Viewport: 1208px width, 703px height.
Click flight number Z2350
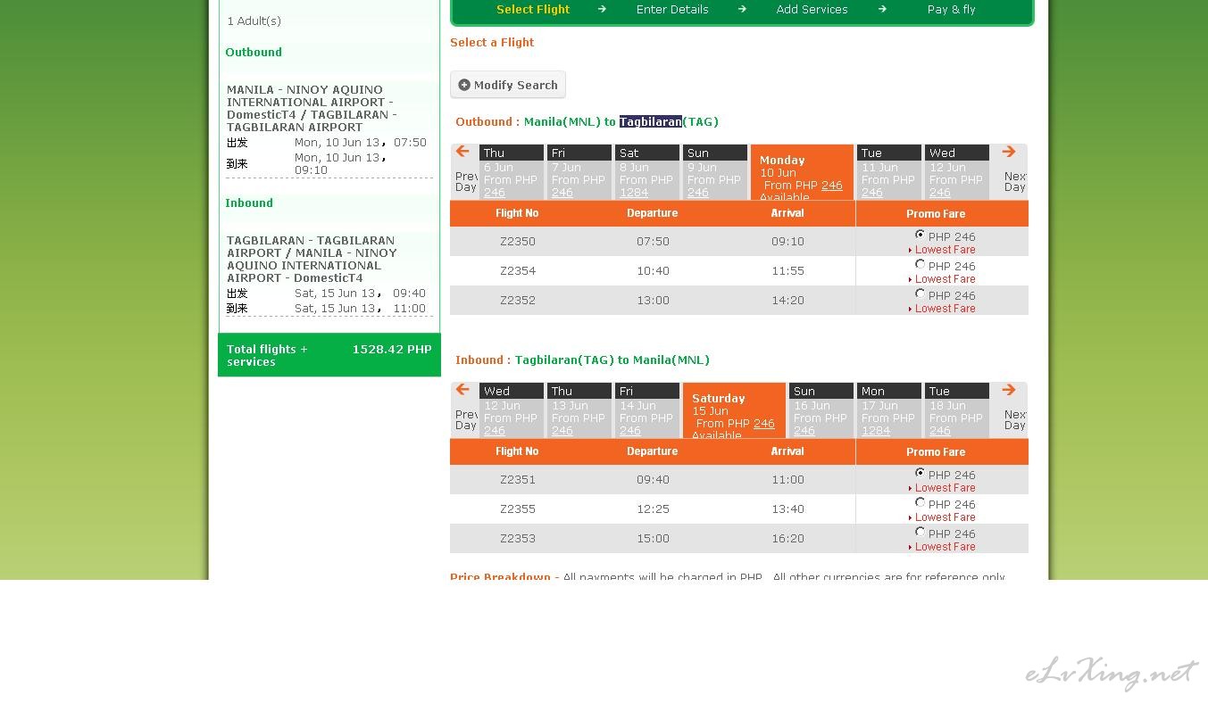pyautogui.click(x=518, y=242)
